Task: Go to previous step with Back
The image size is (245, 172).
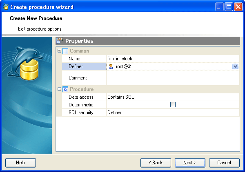Action: coord(156,163)
